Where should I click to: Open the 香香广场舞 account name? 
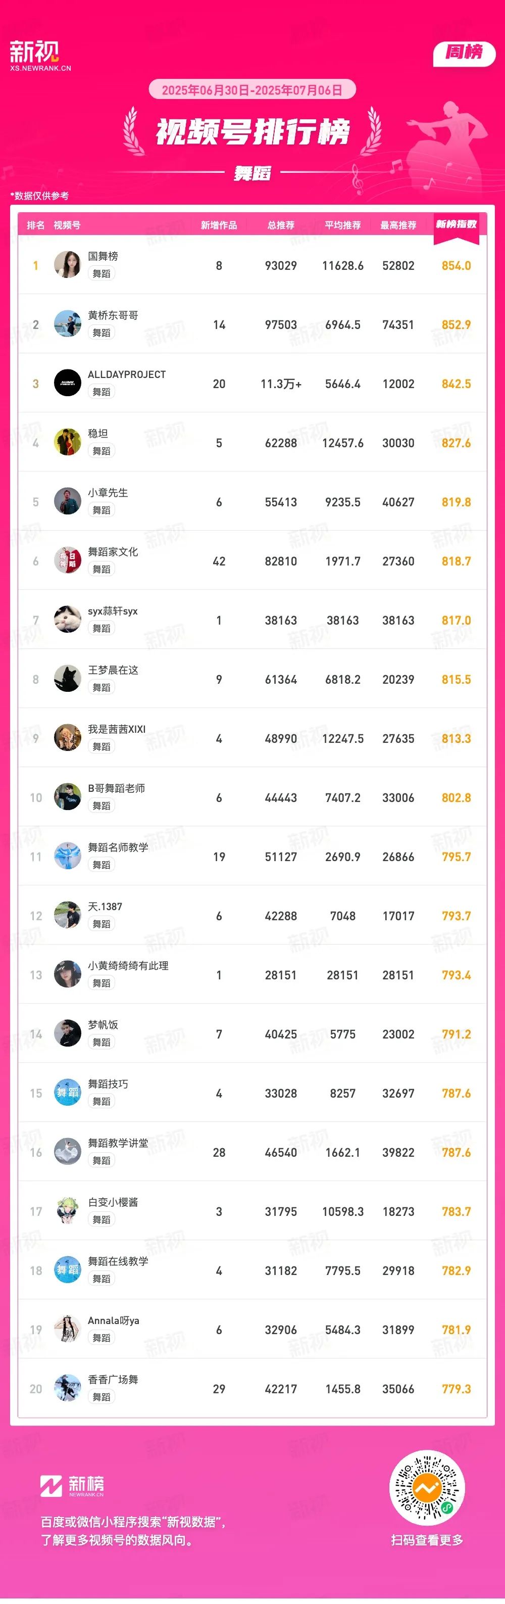click(x=113, y=1380)
